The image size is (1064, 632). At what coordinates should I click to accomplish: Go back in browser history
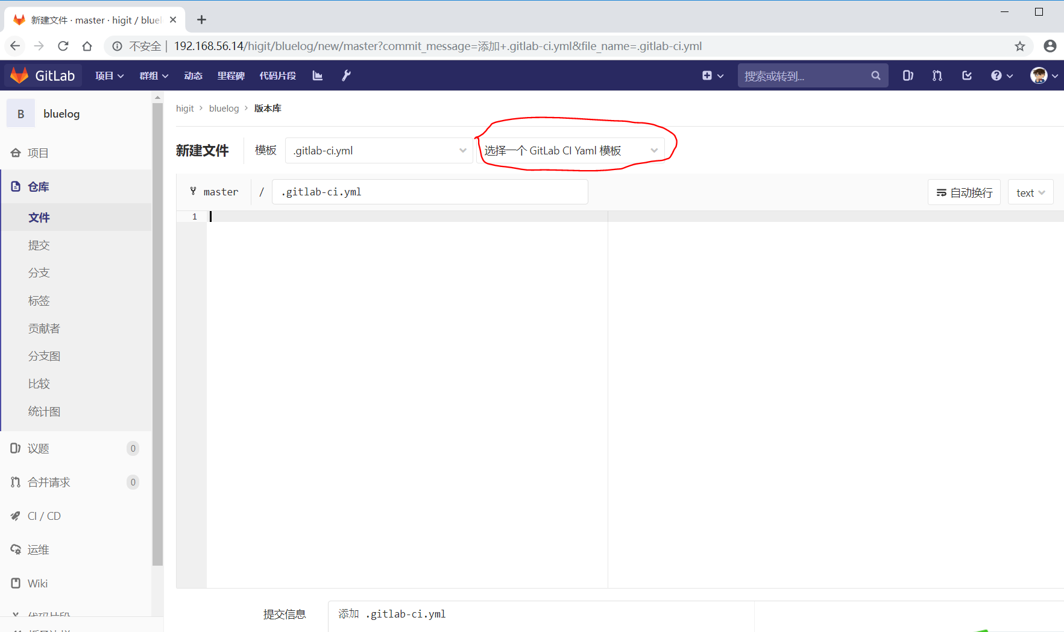coord(15,46)
